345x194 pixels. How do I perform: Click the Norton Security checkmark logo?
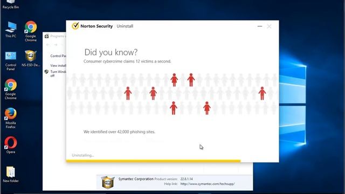pyautogui.click(x=75, y=26)
